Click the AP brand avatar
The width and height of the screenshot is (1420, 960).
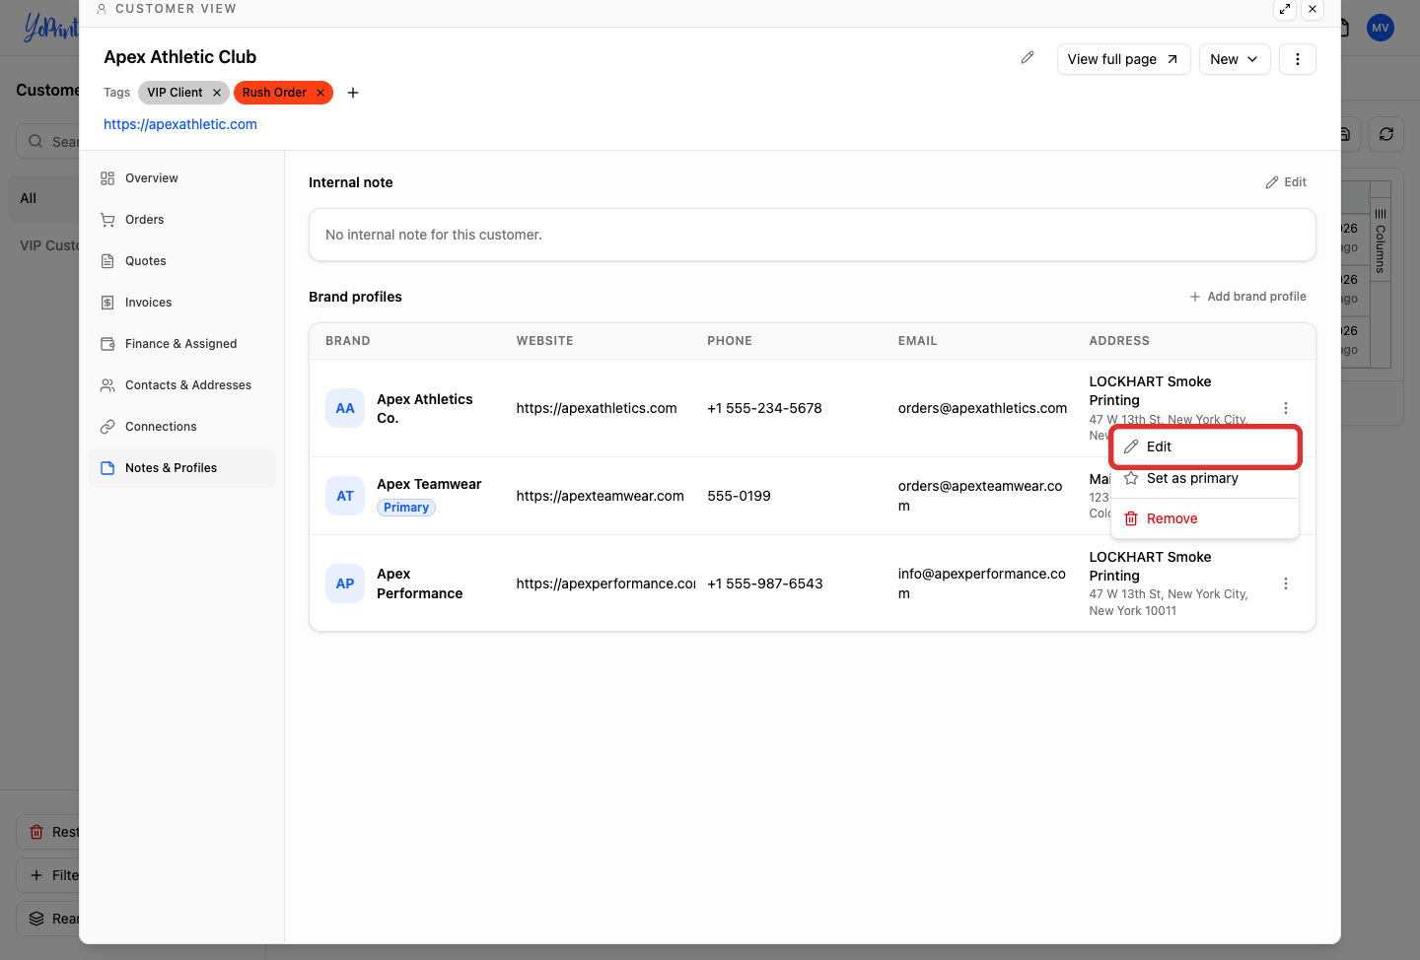coord(345,583)
